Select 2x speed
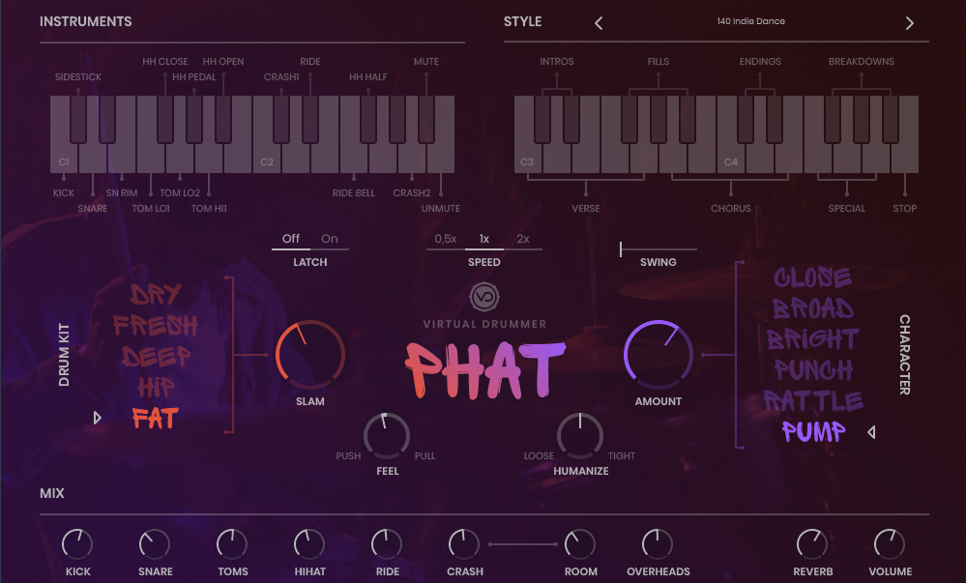This screenshot has width=966, height=583. click(523, 239)
